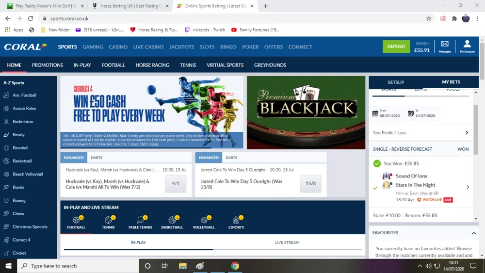Open Task View on taskbar
Viewport: 485px width, 273px height.
[164, 266]
